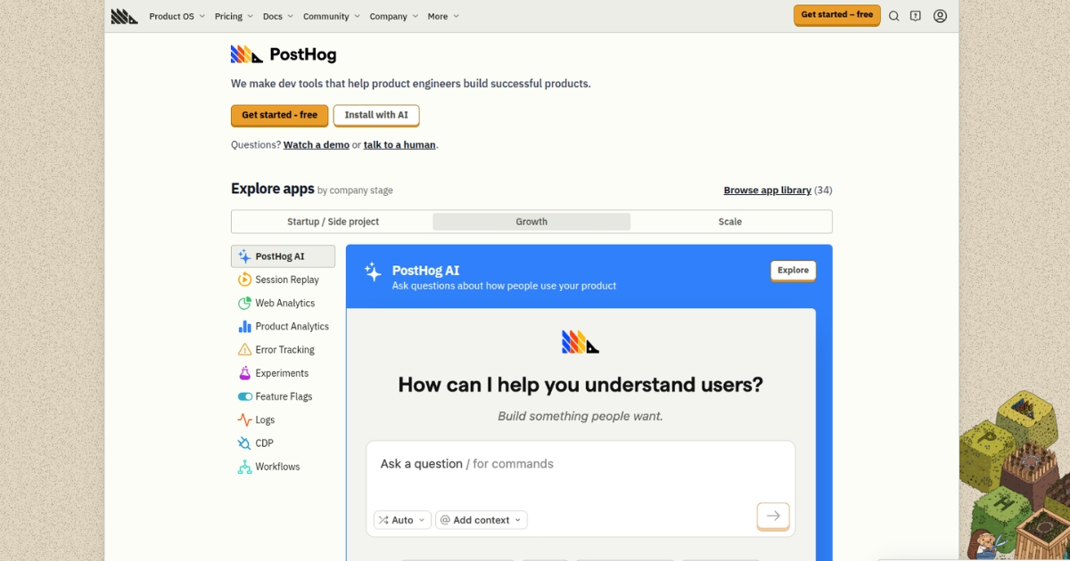Open the help question-mark icon in navbar
The width and height of the screenshot is (1070, 561).
click(916, 16)
